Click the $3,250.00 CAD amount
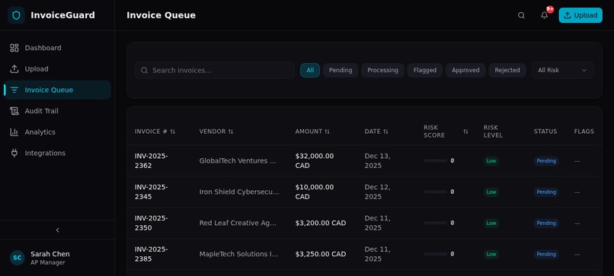 [x=321, y=254]
